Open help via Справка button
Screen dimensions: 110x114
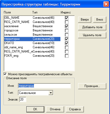75,109
